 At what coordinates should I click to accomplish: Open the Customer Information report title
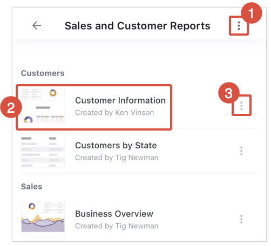click(120, 100)
